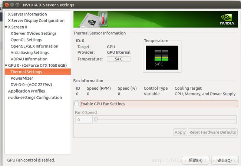Open nvidia-settings Configuration page

point(35,97)
